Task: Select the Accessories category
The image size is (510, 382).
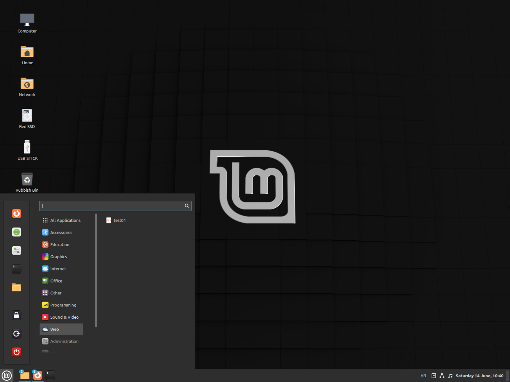Action: click(x=61, y=232)
